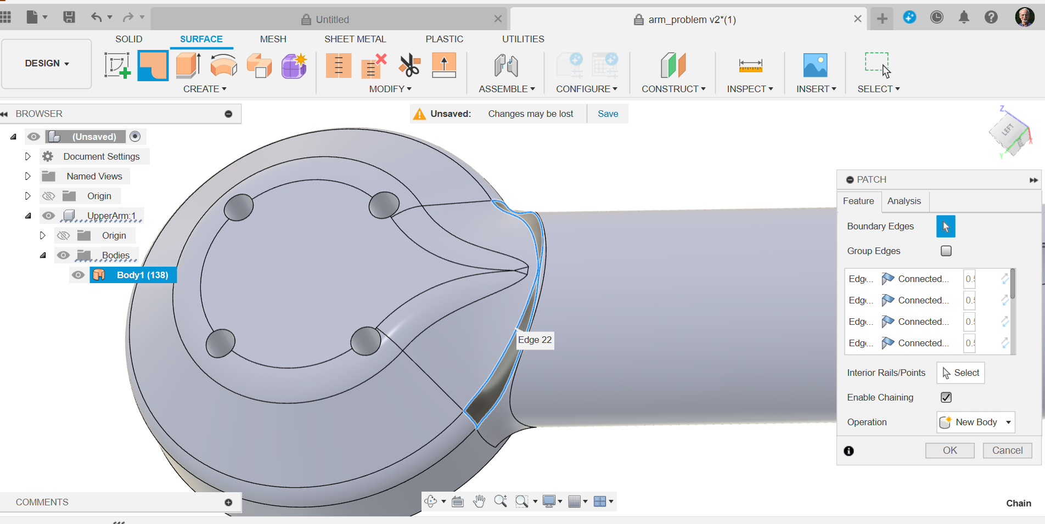Open the Joint assemble tool
Viewport: 1045px width, 524px height.
click(x=506, y=65)
